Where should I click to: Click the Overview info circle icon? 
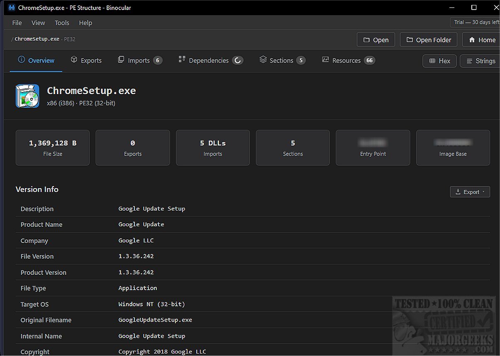click(x=22, y=60)
